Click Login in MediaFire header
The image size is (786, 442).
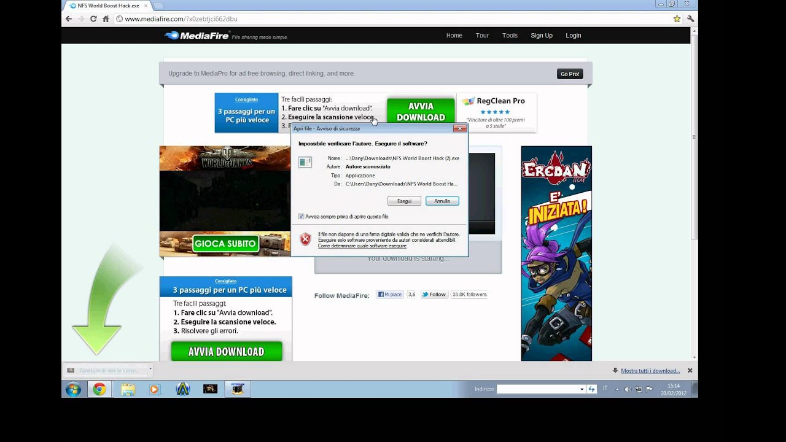point(573,36)
